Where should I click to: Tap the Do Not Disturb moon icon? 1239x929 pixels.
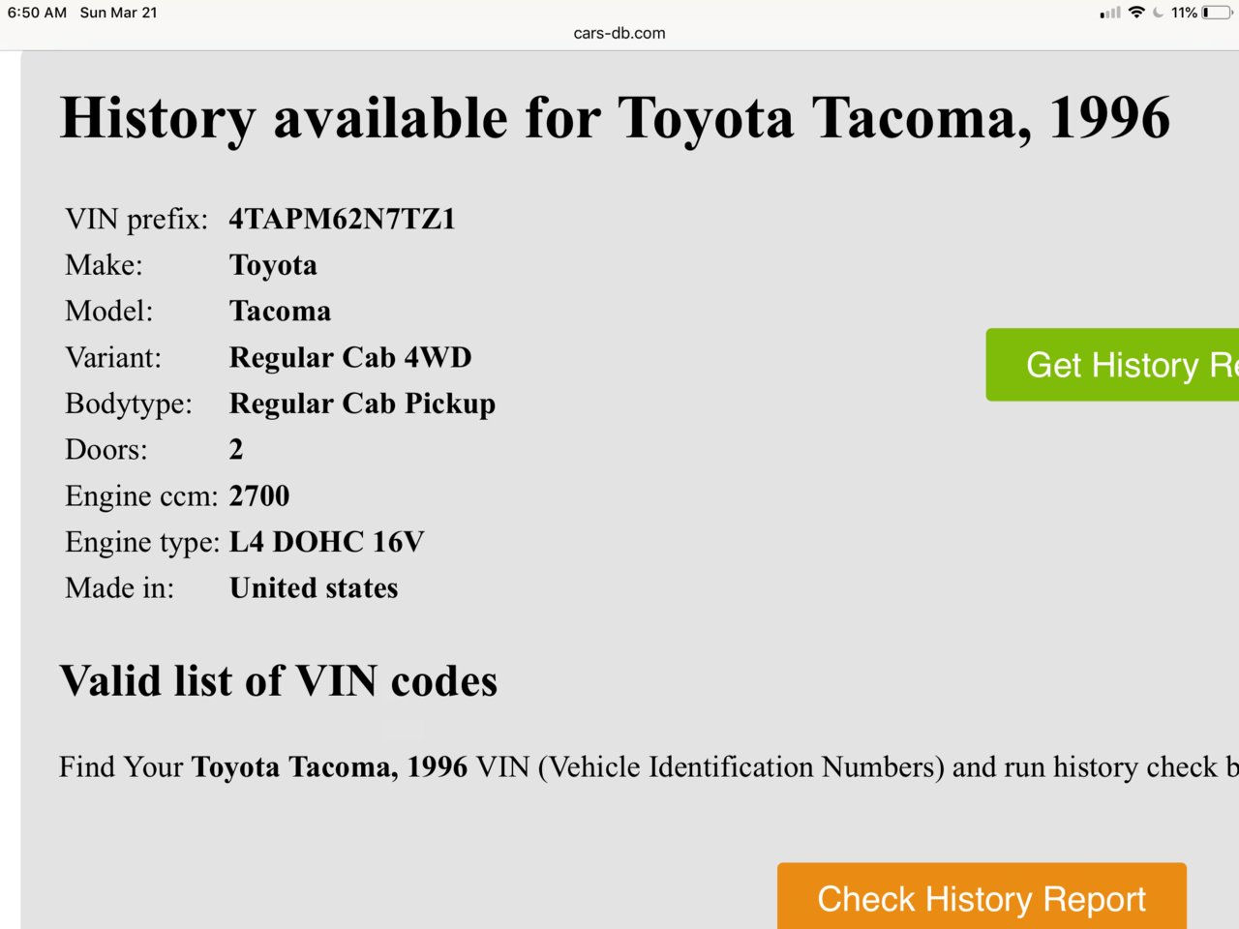[x=1158, y=13]
